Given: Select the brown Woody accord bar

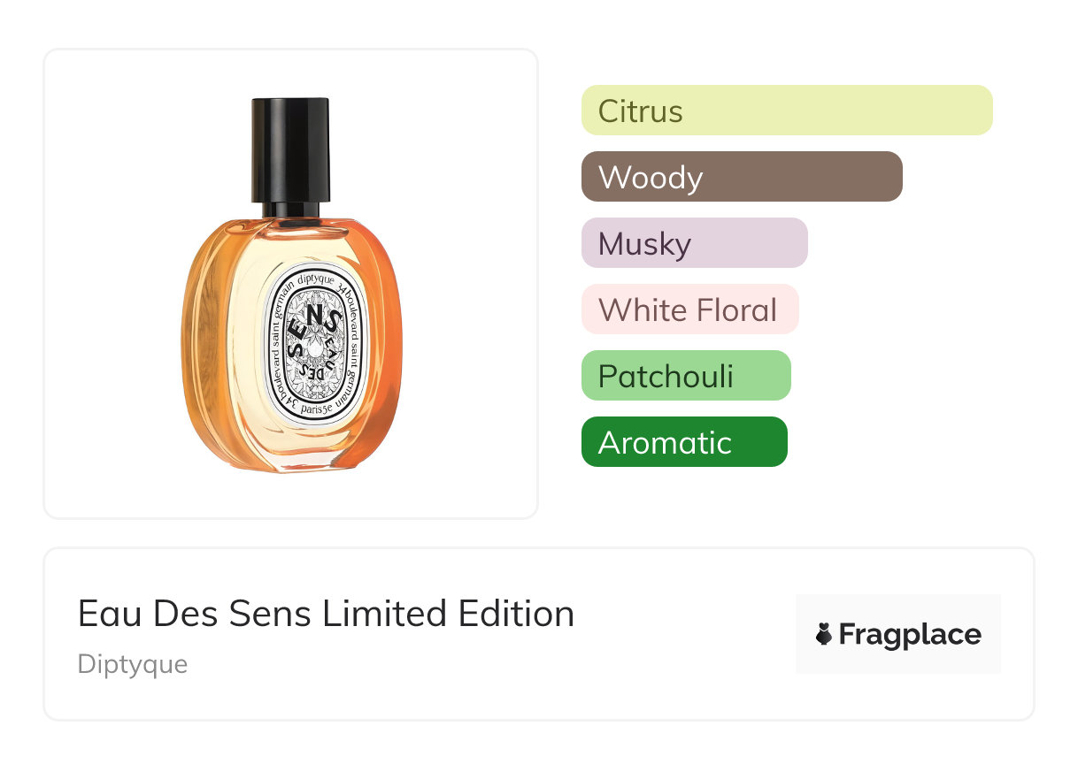Looking at the screenshot, I should click(x=741, y=177).
